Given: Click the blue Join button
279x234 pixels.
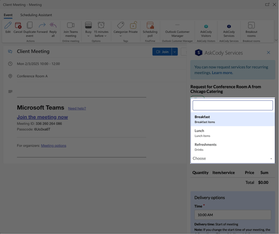Looking at the screenshot, I should pos(162,52).
